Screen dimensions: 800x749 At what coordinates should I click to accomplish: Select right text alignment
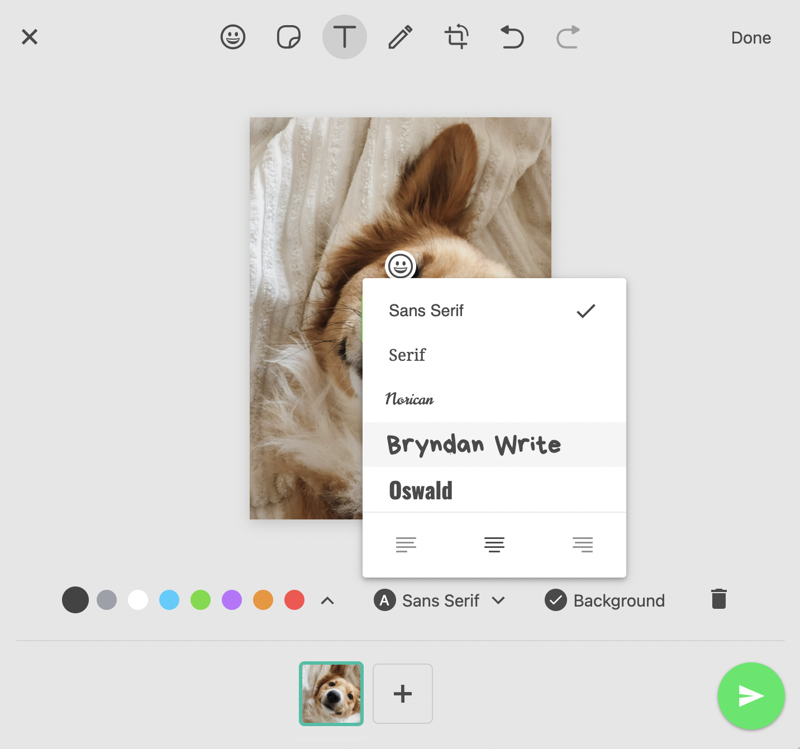[x=583, y=544]
